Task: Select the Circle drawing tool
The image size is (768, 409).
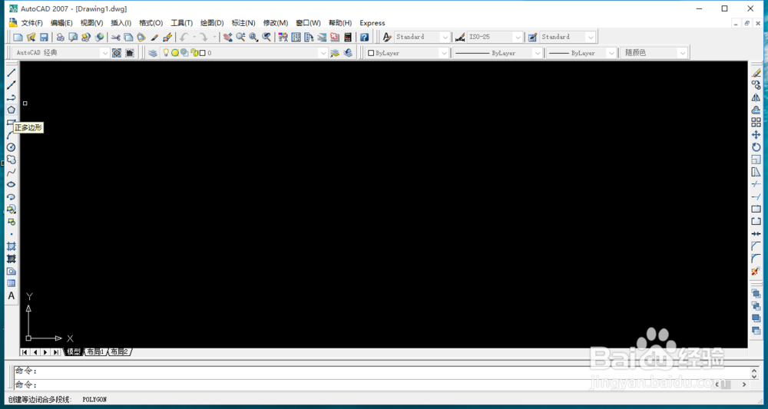Action: click(x=12, y=147)
